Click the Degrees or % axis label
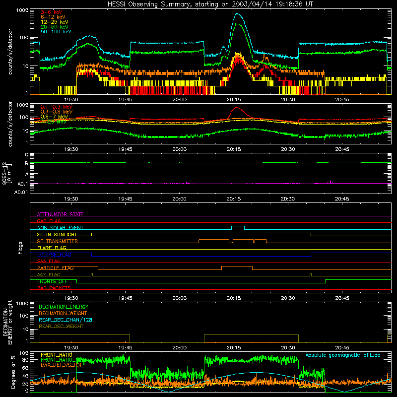This screenshot has height=397, width=397. [x=13, y=372]
